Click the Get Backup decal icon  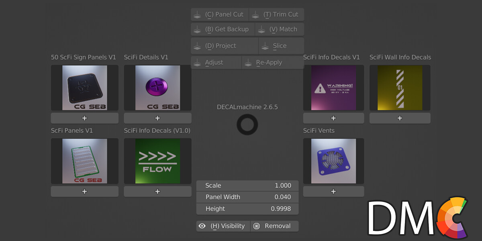pyautogui.click(x=197, y=29)
